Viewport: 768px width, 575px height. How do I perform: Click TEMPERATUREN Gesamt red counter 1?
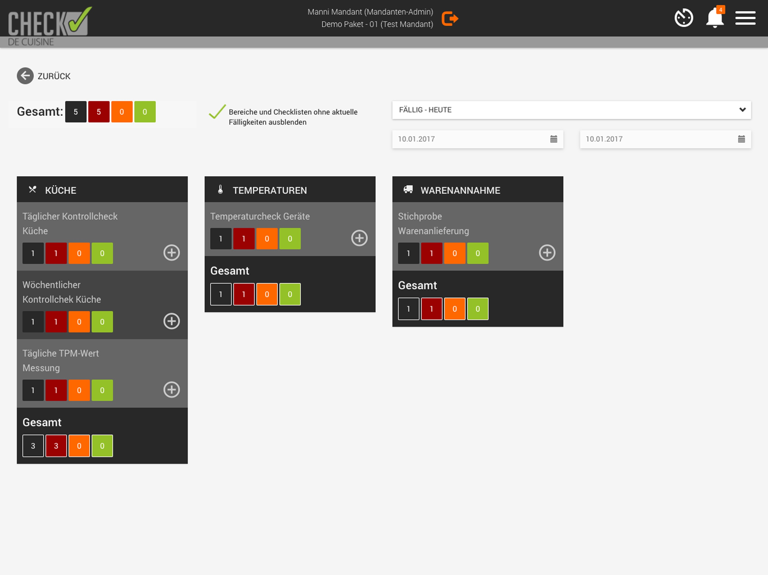(x=244, y=294)
